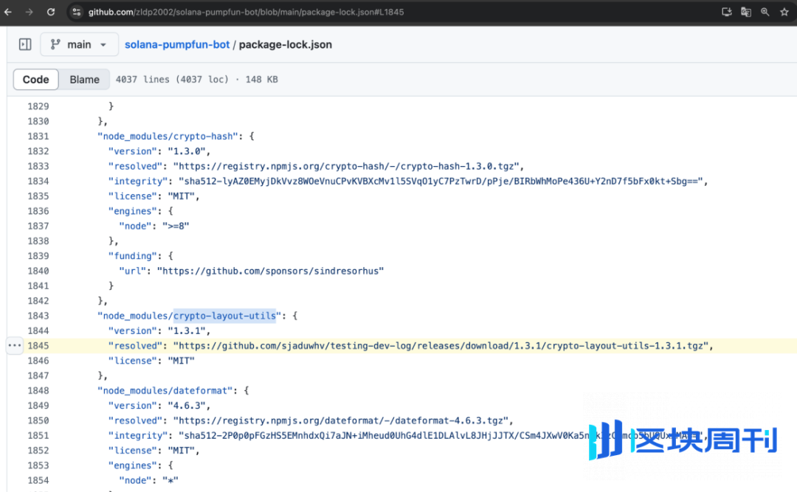
Task: Open line 1845 actions ellipsis menu
Action: pos(15,346)
